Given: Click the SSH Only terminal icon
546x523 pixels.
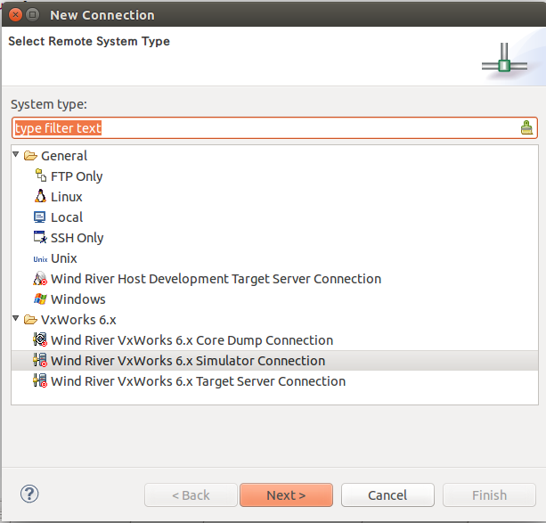Looking at the screenshot, I should tap(40, 237).
